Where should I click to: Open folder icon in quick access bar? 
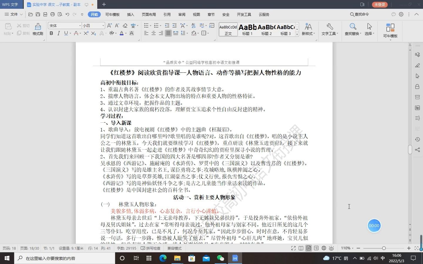point(31,14)
